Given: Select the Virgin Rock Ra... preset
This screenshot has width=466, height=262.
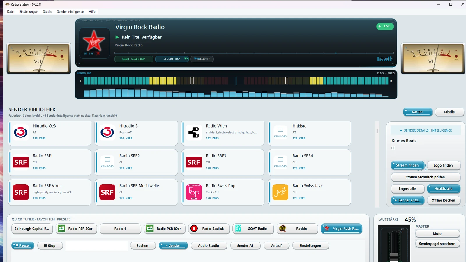Looking at the screenshot, I should tap(342, 229).
